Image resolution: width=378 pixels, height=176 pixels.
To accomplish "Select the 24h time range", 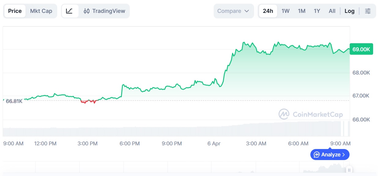I will coord(268,11).
